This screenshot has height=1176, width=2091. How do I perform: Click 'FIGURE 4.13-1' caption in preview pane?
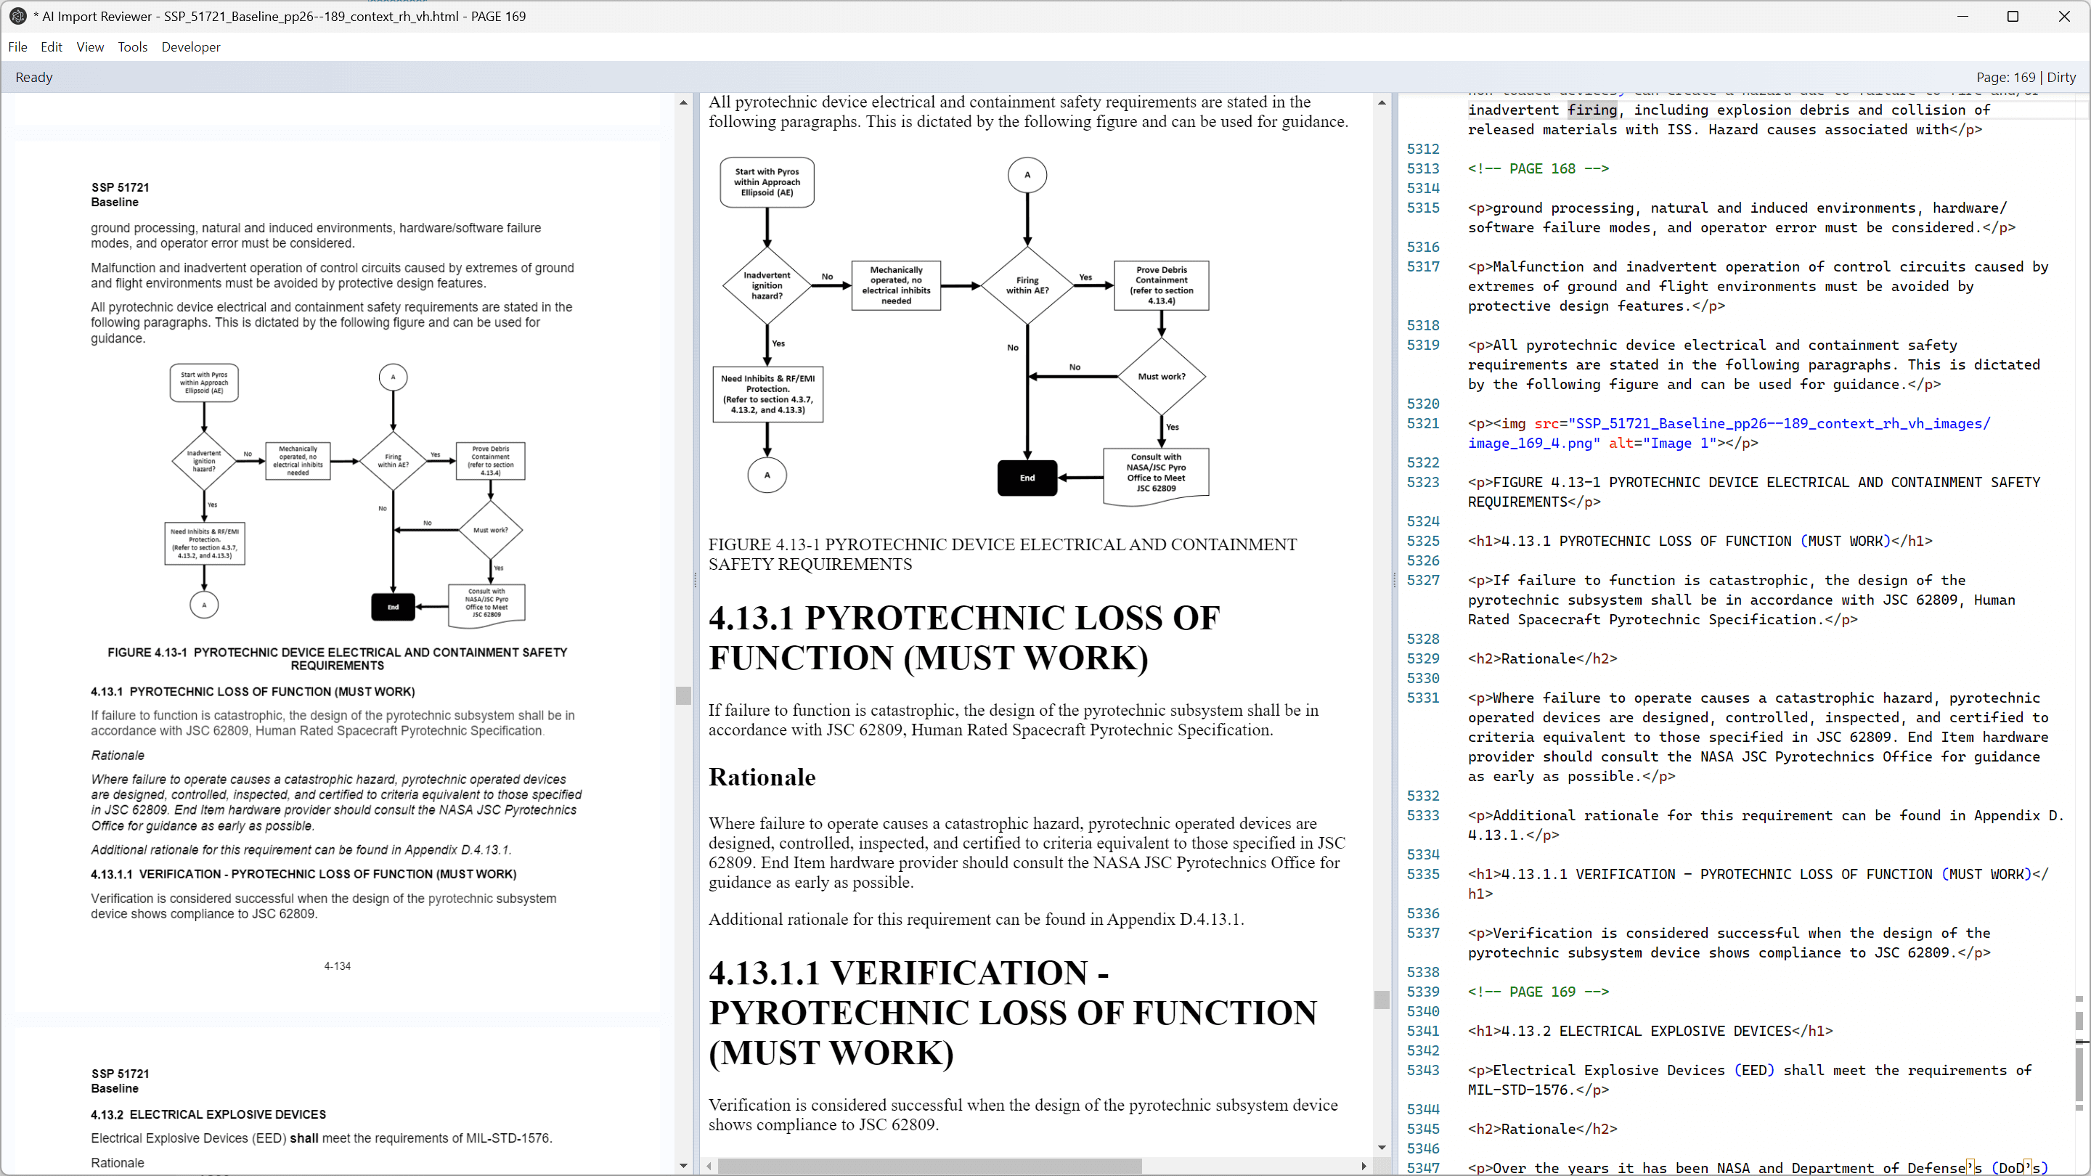(x=1003, y=555)
